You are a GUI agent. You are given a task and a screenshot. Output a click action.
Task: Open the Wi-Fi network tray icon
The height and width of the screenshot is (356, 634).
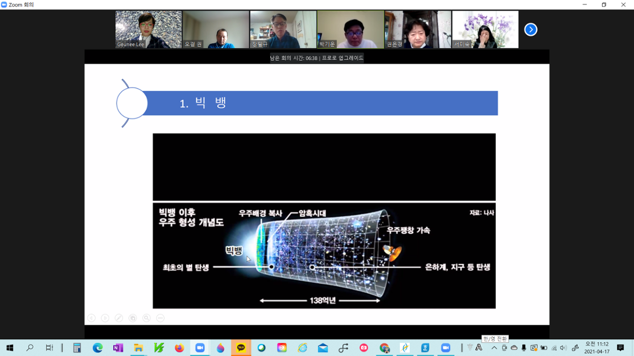pyautogui.click(x=554, y=348)
